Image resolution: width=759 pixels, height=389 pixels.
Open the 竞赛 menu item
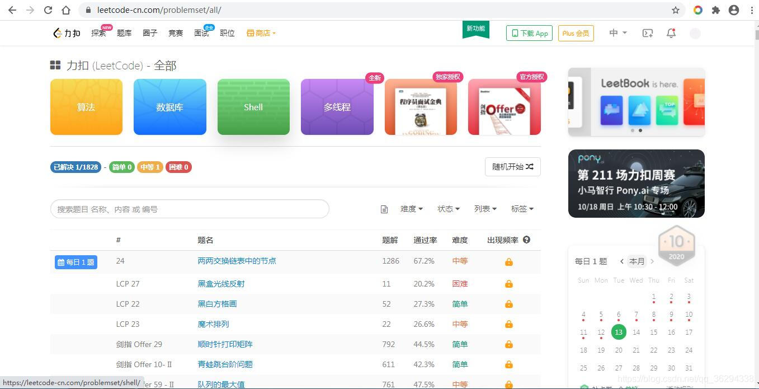176,33
